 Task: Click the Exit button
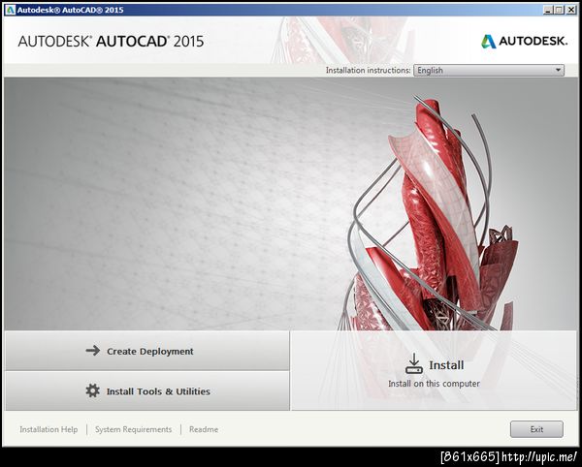pyautogui.click(x=536, y=429)
